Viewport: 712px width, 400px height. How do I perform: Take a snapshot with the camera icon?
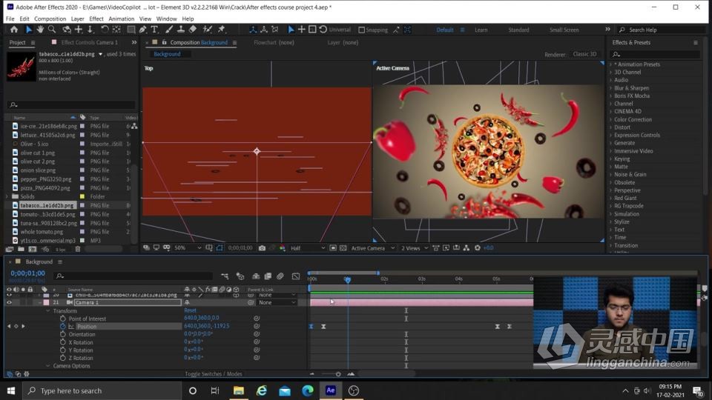point(262,248)
